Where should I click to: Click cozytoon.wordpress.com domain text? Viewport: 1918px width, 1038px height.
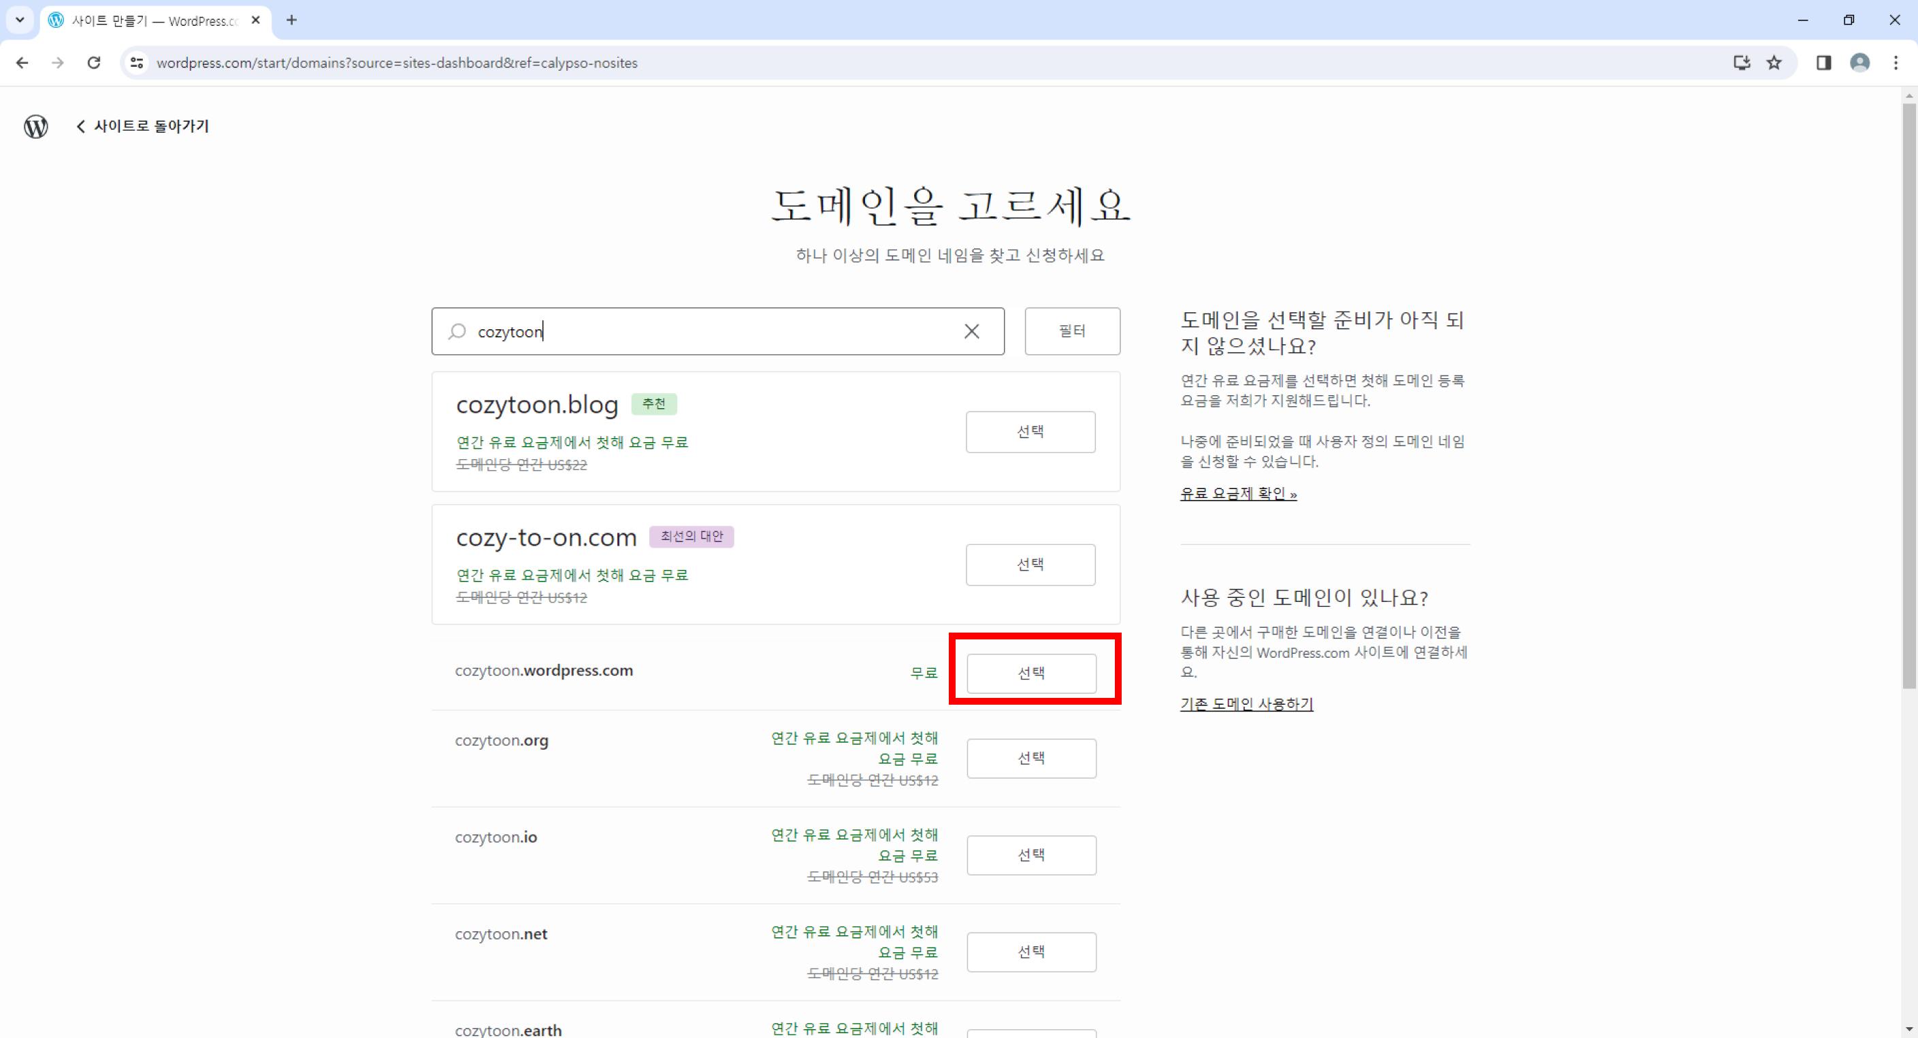[544, 671]
